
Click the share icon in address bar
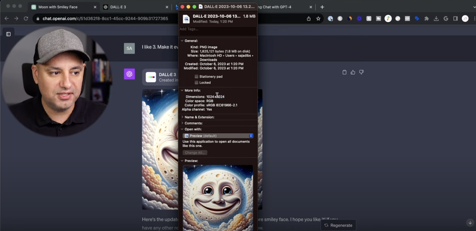pos(309,19)
